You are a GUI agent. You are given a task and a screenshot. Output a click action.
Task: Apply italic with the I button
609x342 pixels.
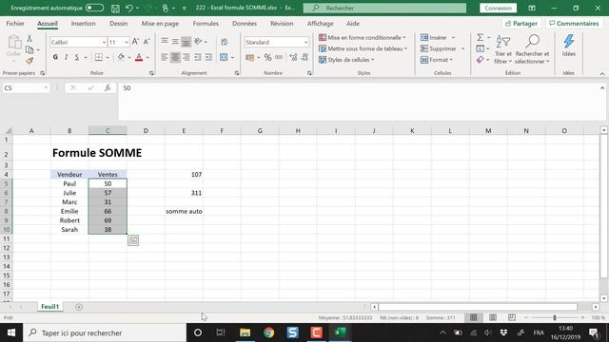point(66,57)
